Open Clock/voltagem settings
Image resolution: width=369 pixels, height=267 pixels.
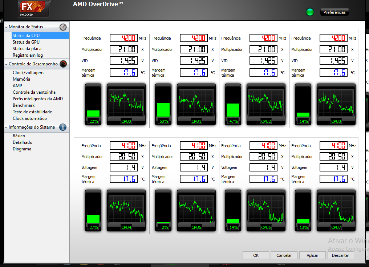pos(28,73)
